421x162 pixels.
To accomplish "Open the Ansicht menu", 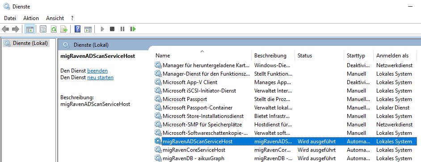I will [55, 18].
